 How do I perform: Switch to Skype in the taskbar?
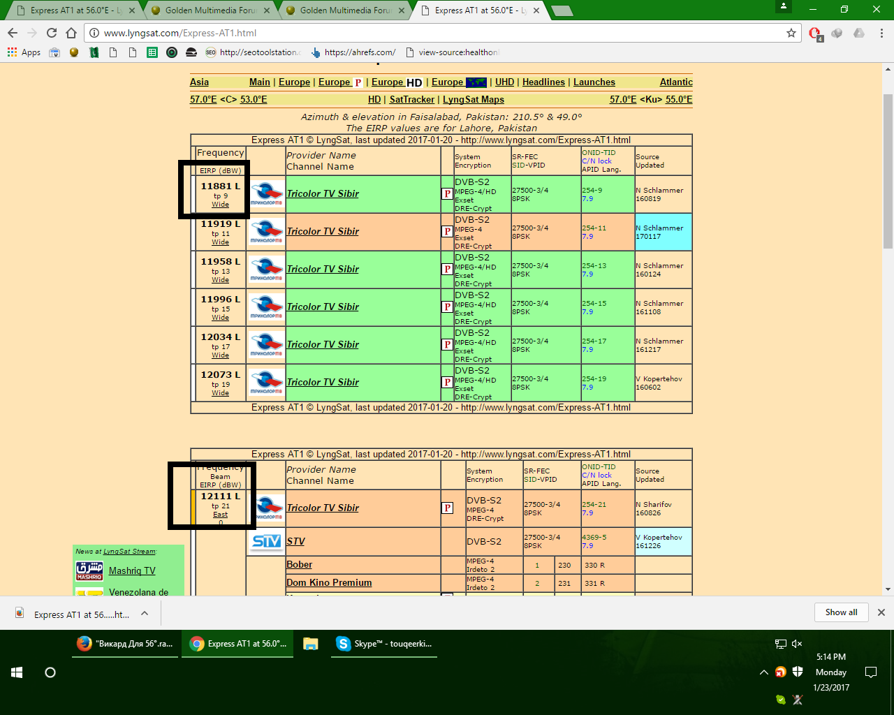click(x=384, y=644)
